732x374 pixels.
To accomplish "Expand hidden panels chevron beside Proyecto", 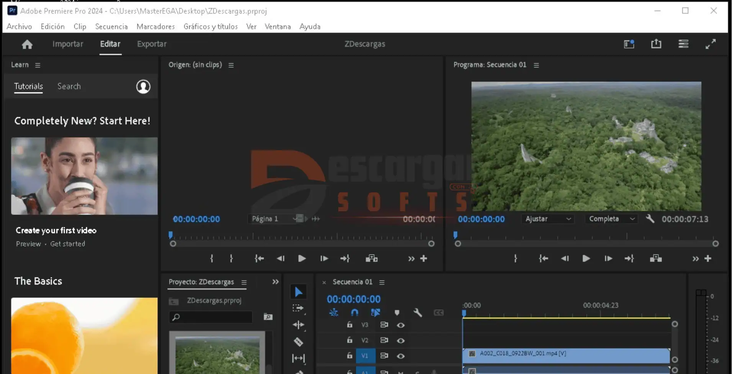I will [x=275, y=282].
